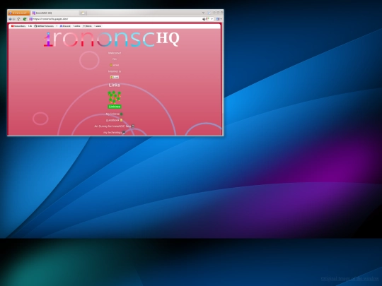Reload the page with the green icon

25,19
